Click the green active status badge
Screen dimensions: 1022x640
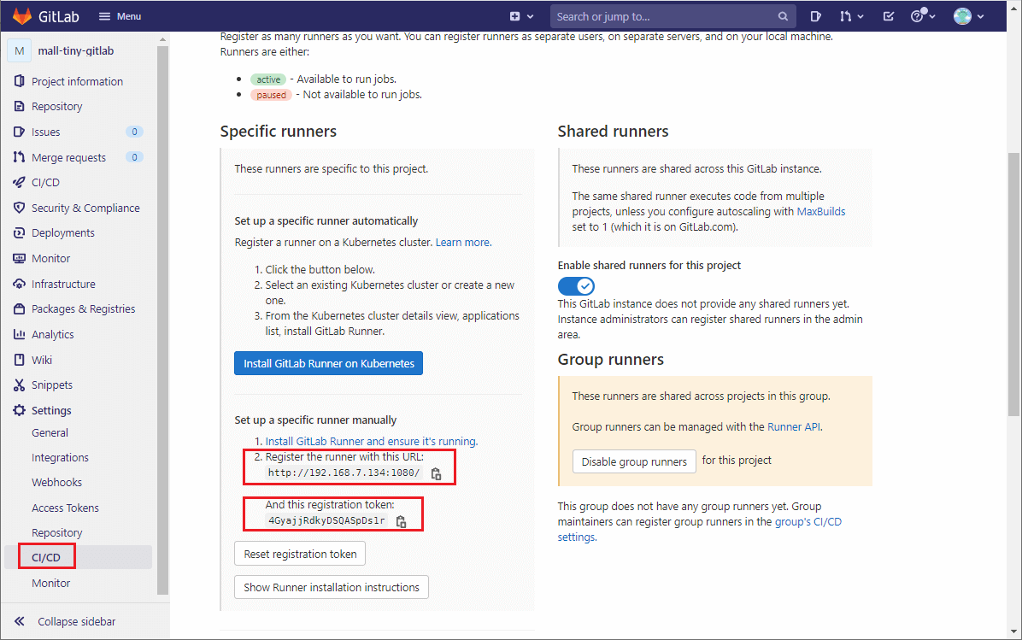point(267,79)
